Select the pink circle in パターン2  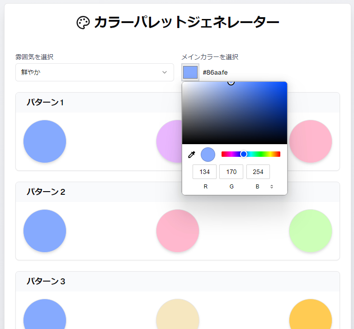(178, 231)
